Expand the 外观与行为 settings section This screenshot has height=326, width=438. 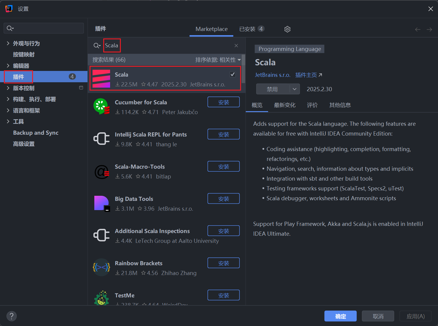click(8, 44)
